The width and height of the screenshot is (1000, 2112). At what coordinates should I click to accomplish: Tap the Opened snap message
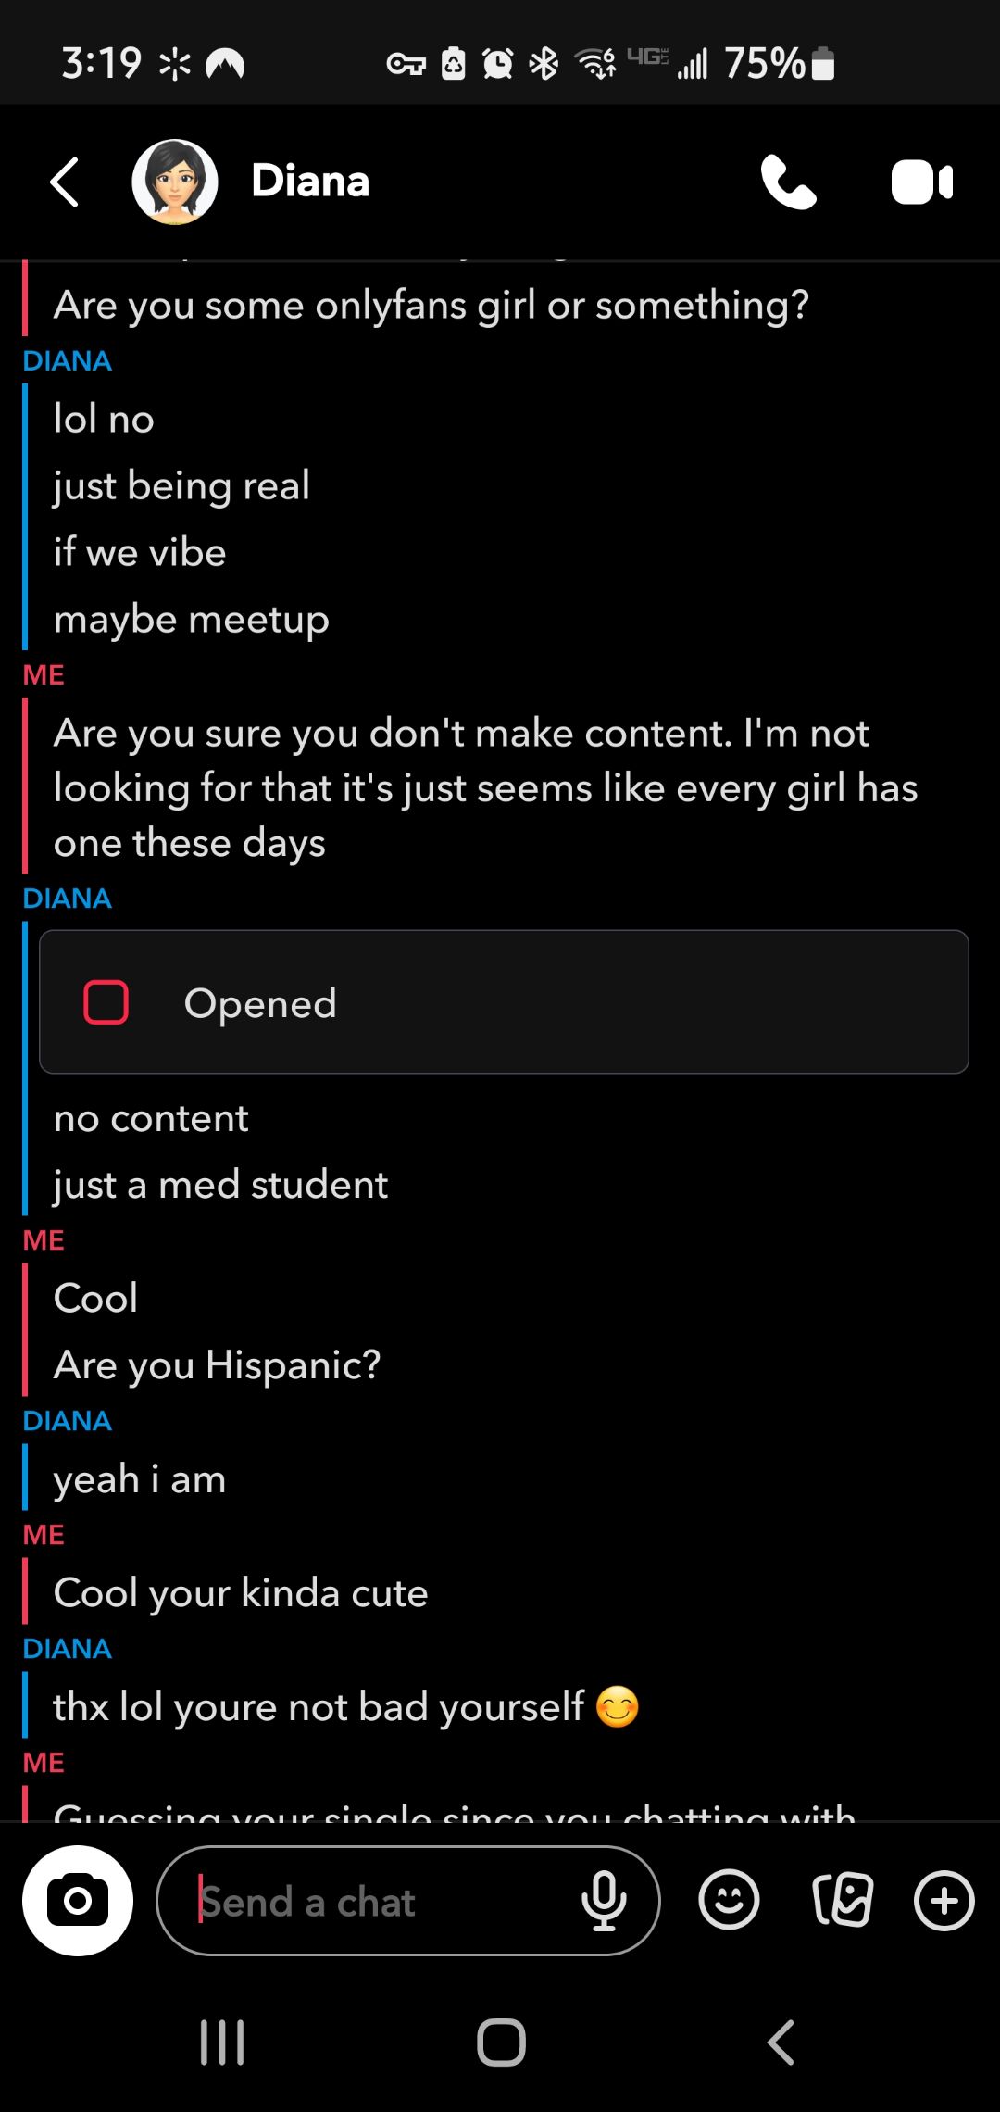[x=504, y=1002]
